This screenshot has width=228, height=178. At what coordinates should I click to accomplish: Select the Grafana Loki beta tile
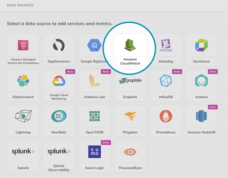[x=94, y=85]
